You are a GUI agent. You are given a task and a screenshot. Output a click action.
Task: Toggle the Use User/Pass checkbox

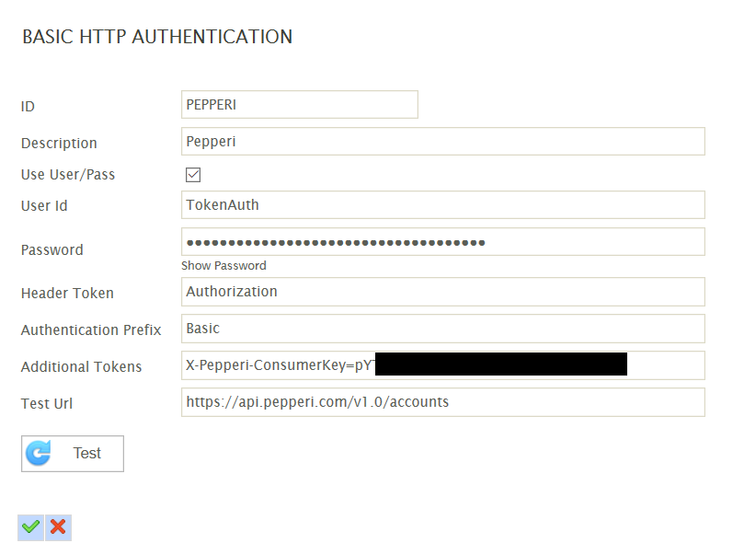click(193, 175)
